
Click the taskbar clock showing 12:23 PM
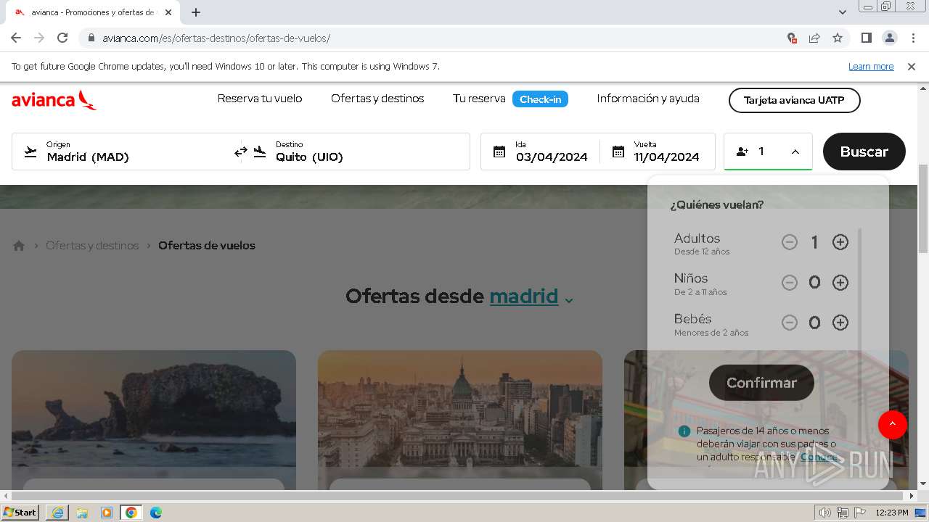click(x=892, y=513)
